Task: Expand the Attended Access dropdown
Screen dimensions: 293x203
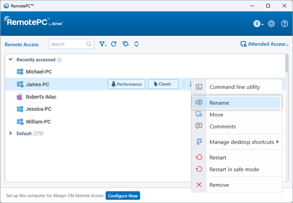Action: tap(264, 44)
